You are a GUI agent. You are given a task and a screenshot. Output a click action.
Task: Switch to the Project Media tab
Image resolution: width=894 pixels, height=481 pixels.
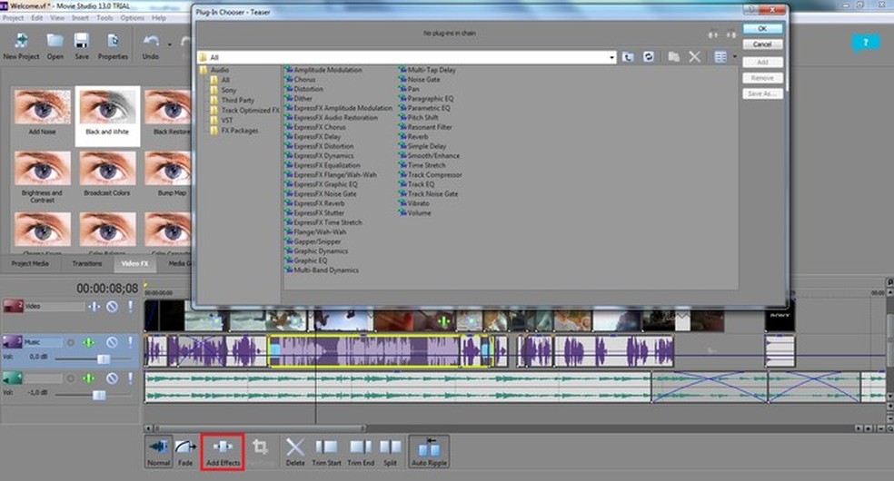point(30,263)
